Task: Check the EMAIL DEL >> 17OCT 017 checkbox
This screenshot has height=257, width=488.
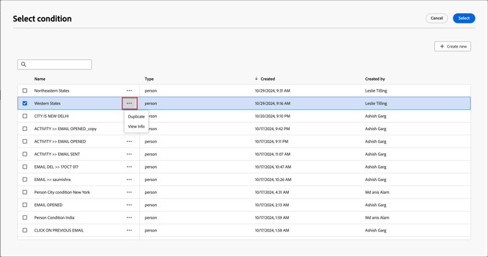Action: coord(25,167)
